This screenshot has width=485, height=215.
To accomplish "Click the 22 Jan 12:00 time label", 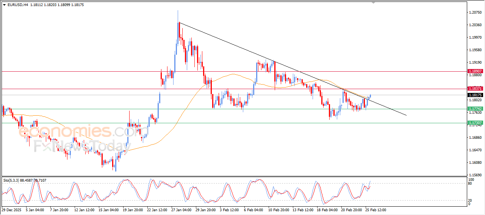I will pyautogui.click(x=158, y=210).
